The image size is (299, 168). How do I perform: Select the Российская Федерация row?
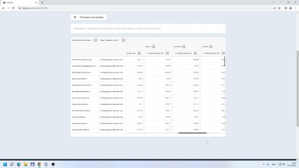pyautogui.click(x=148, y=60)
